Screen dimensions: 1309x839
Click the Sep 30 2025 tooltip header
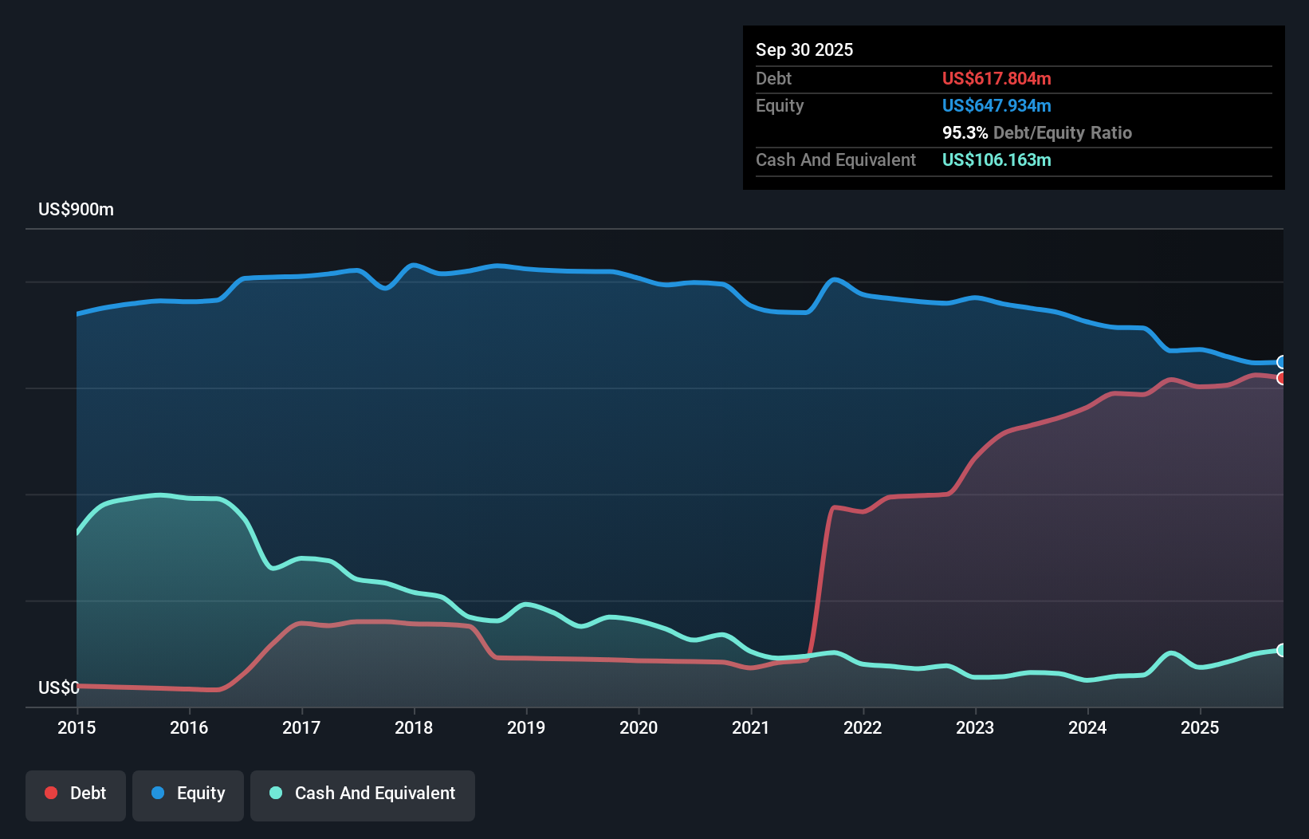click(804, 49)
